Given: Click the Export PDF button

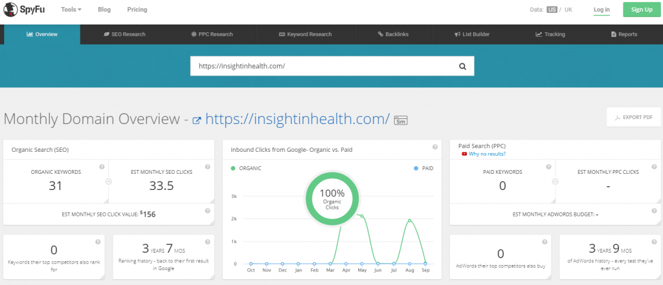Looking at the screenshot, I should coord(633,117).
